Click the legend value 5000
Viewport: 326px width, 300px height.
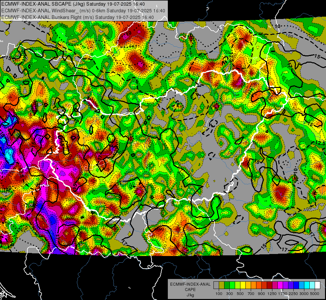[x=315, y=294]
